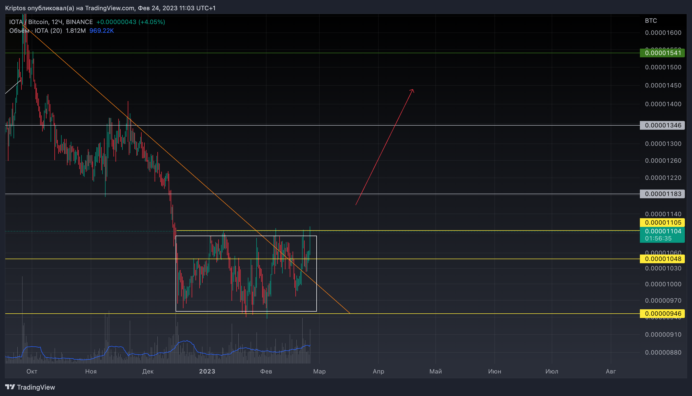This screenshot has width=692, height=396.
Task: Open the TradingView wordmark link
Action: [36, 387]
